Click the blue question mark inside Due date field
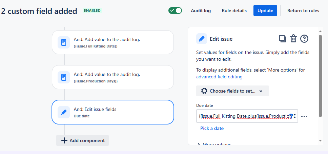The height and width of the screenshot is (154, 328). [x=291, y=116]
